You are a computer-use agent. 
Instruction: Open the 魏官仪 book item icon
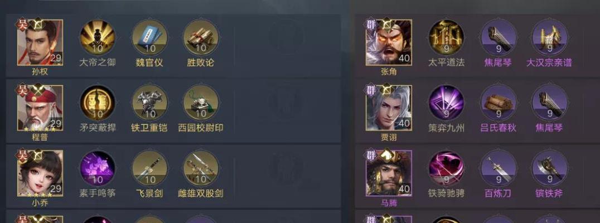click(149, 37)
